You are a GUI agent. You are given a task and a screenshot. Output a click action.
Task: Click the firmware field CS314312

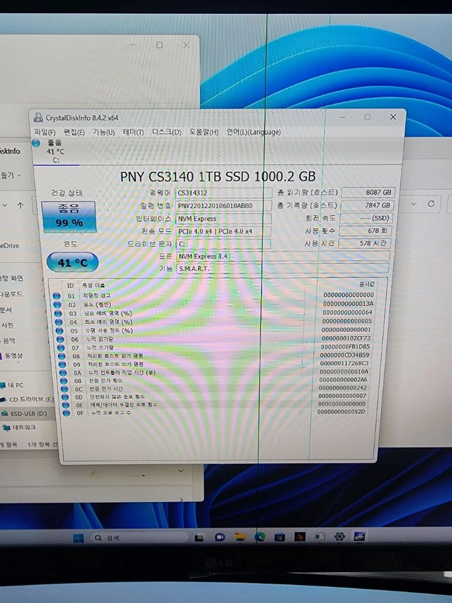[x=224, y=193]
